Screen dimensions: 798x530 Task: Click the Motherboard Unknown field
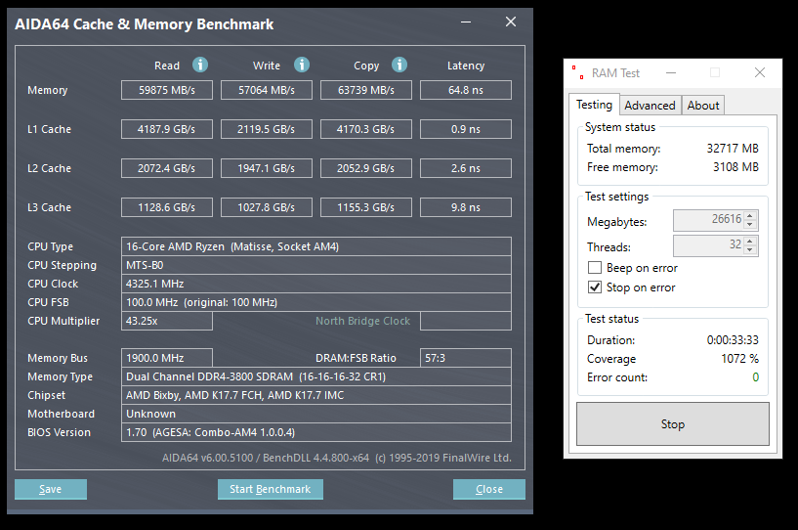[x=316, y=414]
